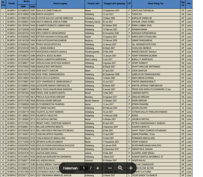
Task: Click the L/P column header
Action: click(x=129, y=3)
